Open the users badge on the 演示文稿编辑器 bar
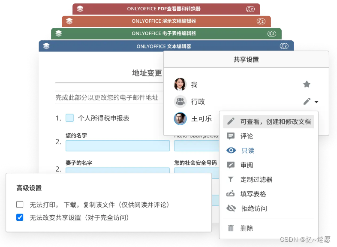337x247 pixels. click(261, 21)
